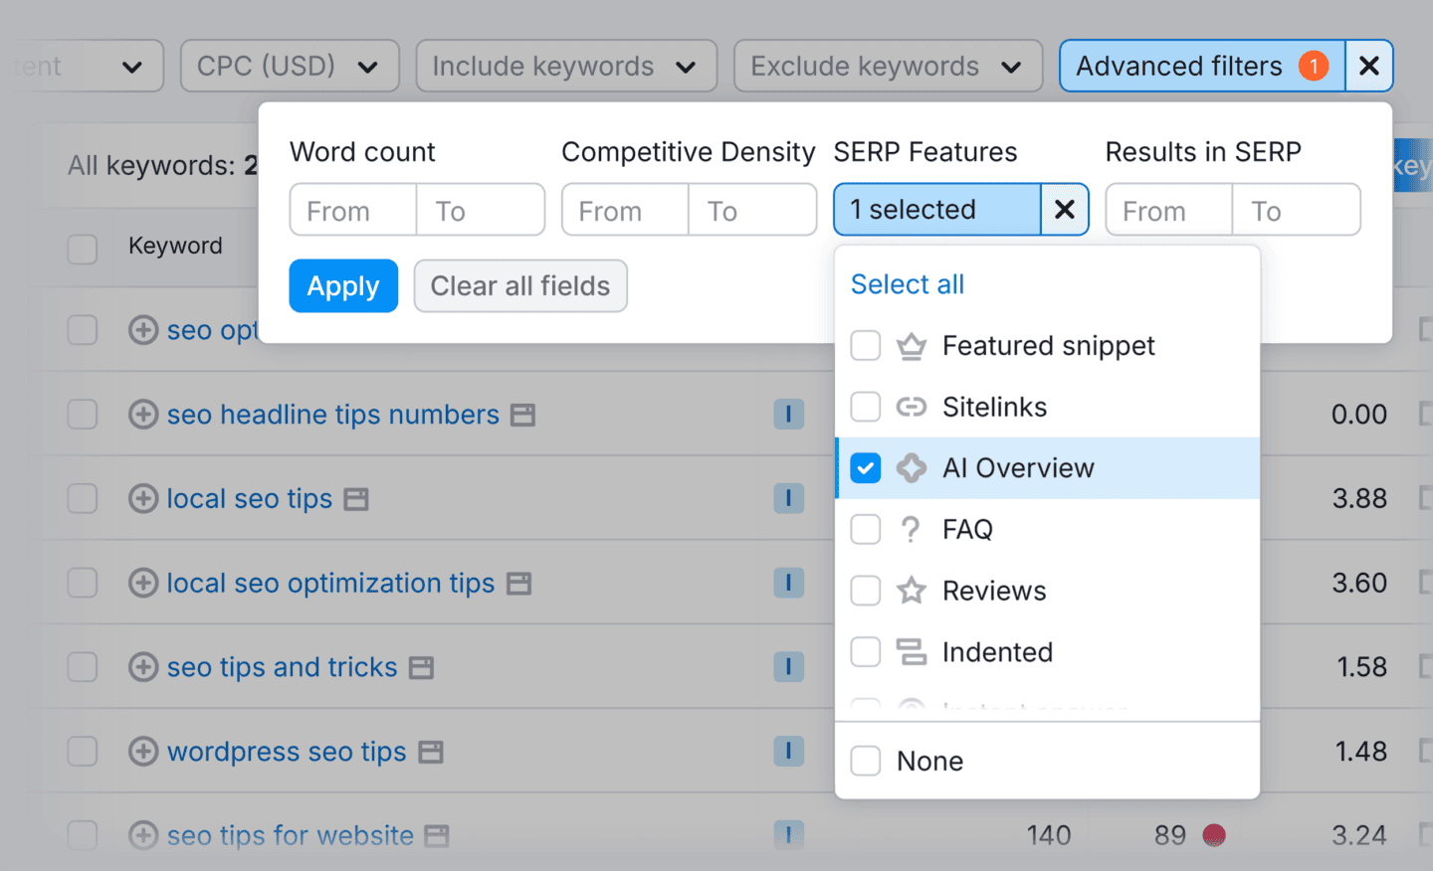This screenshot has width=1433, height=871.
Task: Select the row checkbox for 'seo headline tips numbers'
Action: (x=82, y=414)
